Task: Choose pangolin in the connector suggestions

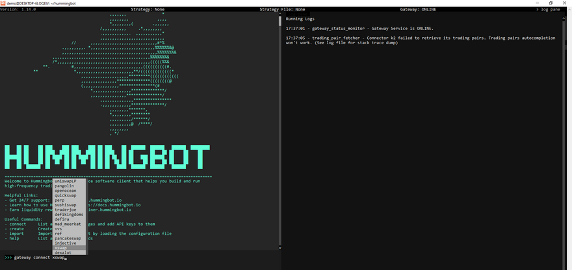Action: coord(64,185)
